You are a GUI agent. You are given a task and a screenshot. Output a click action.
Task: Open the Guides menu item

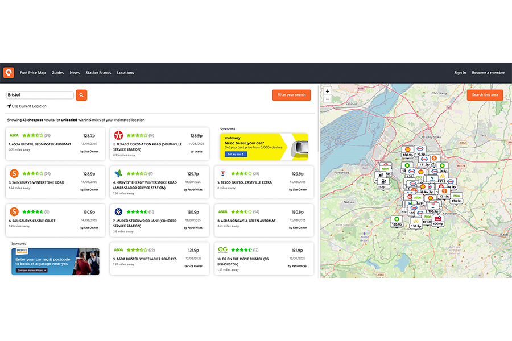[57, 72]
